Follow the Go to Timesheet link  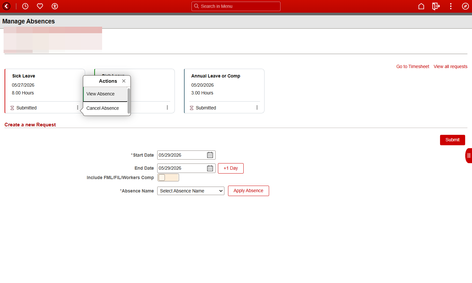413,66
